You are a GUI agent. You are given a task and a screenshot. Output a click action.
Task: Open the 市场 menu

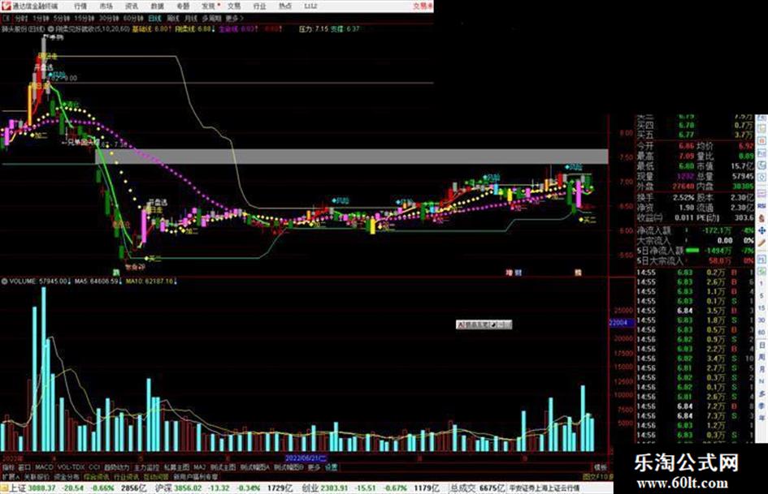(x=106, y=6)
